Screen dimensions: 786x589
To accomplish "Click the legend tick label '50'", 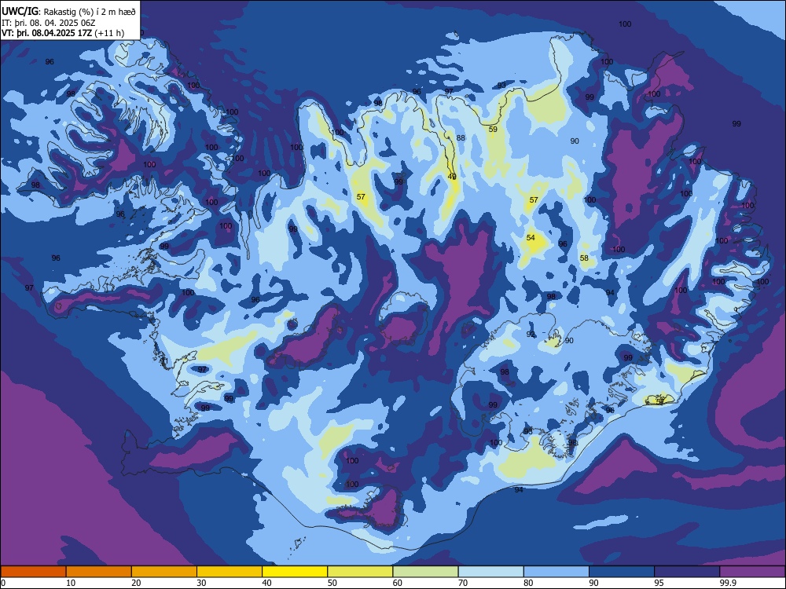I will pyautogui.click(x=332, y=583).
